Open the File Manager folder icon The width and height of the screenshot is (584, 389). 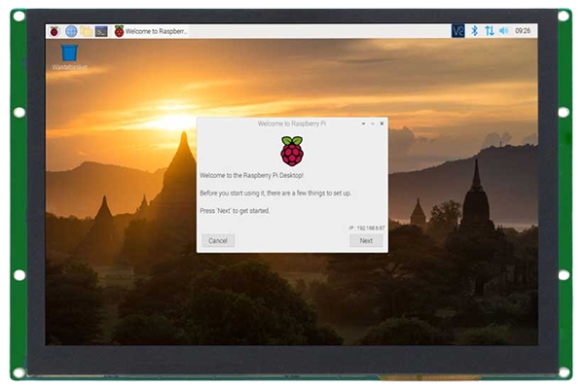tap(86, 31)
